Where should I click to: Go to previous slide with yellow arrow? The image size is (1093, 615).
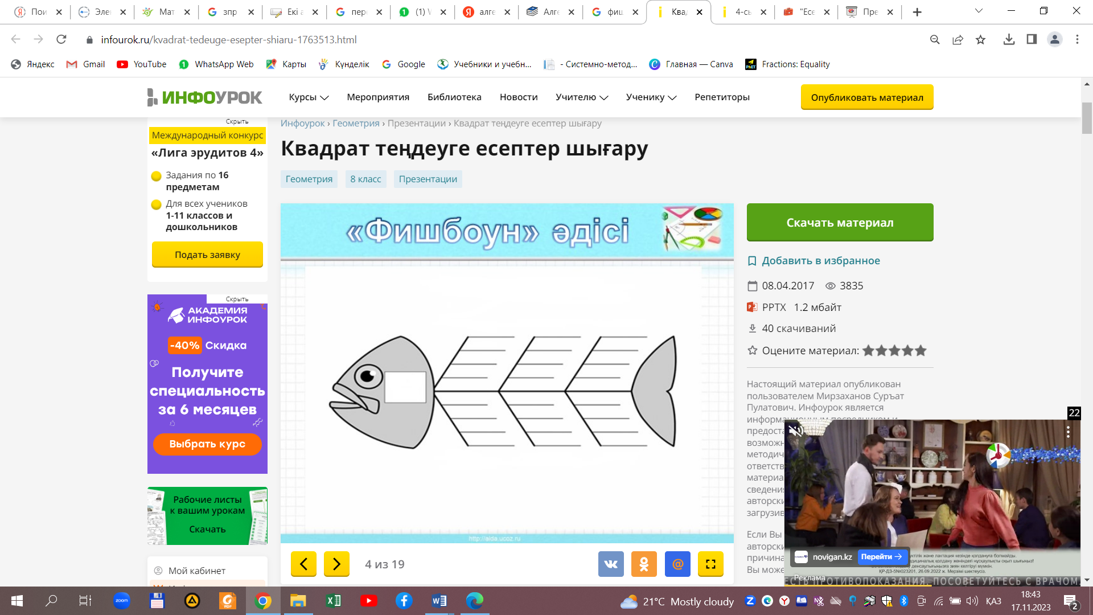point(303,564)
